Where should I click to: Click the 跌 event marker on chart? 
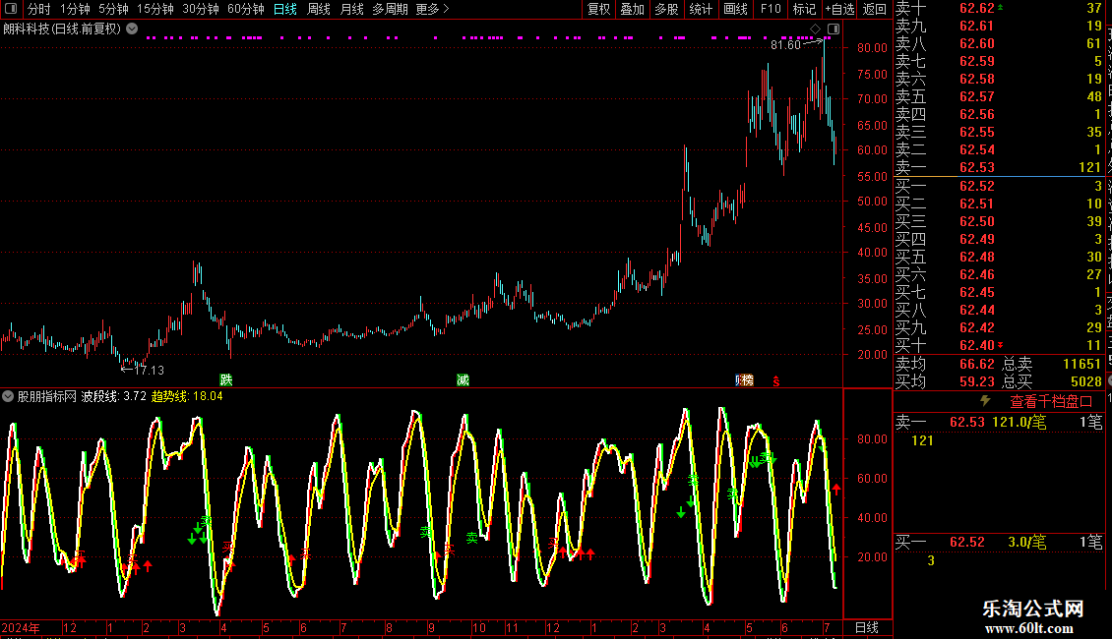pyautogui.click(x=225, y=380)
